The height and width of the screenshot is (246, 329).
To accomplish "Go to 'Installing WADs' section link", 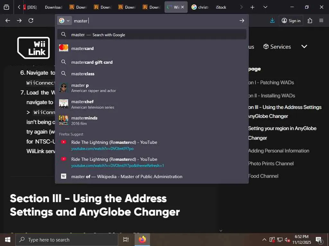I will pos(272,95).
